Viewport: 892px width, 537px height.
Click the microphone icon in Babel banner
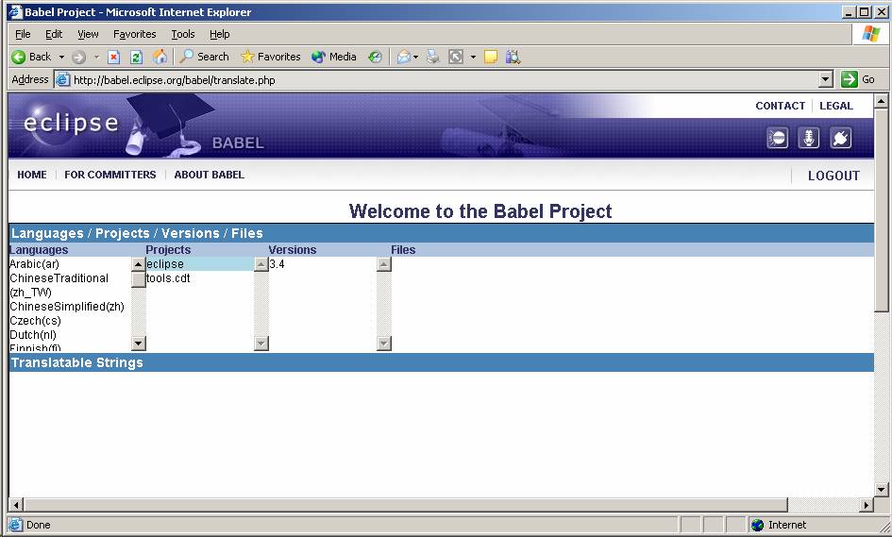point(809,138)
